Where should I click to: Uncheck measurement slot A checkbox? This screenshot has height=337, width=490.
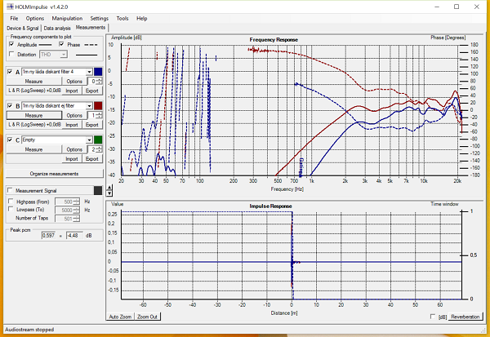coord(10,72)
